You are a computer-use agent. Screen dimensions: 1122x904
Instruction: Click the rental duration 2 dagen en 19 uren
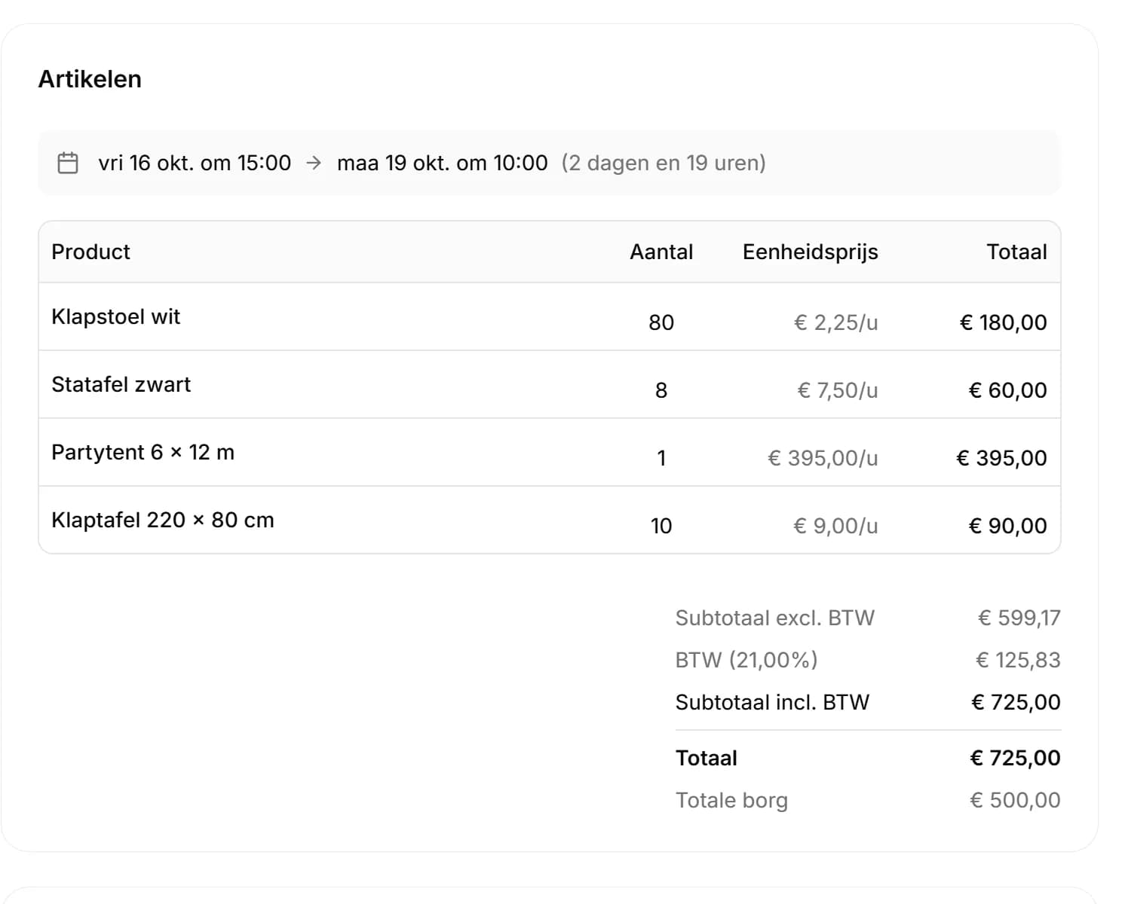[x=664, y=163]
